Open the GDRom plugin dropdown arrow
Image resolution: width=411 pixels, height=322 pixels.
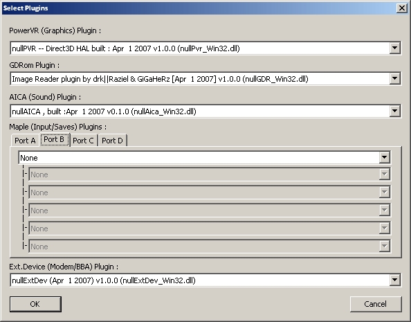394,79
